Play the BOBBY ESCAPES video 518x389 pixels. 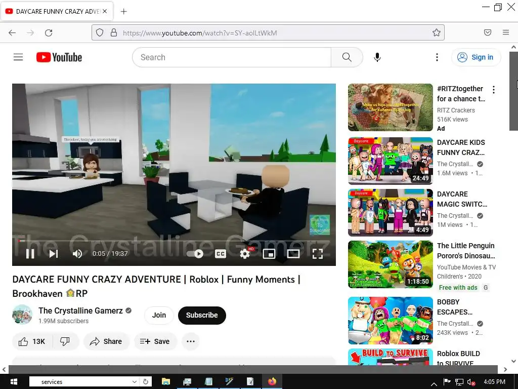[x=390, y=321]
